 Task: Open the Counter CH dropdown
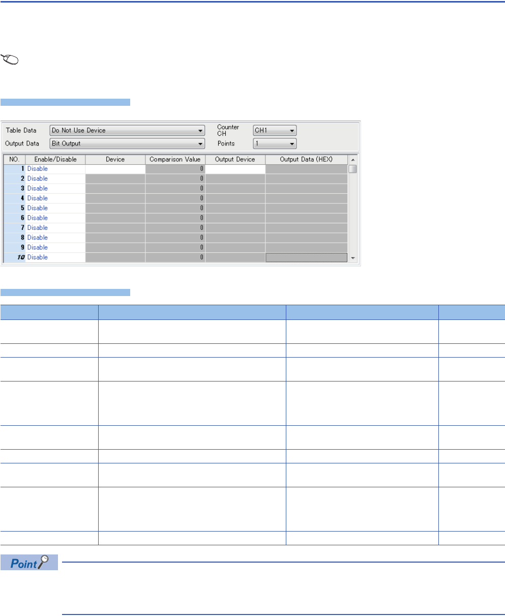pyautogui.click(x=274, y=130)
